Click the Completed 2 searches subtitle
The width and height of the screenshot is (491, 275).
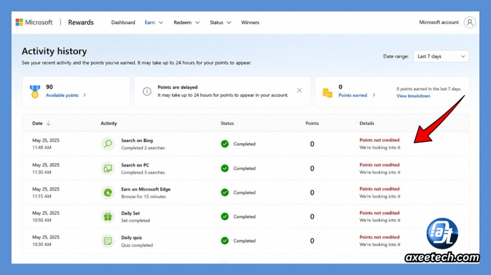[x=143, y=148]
